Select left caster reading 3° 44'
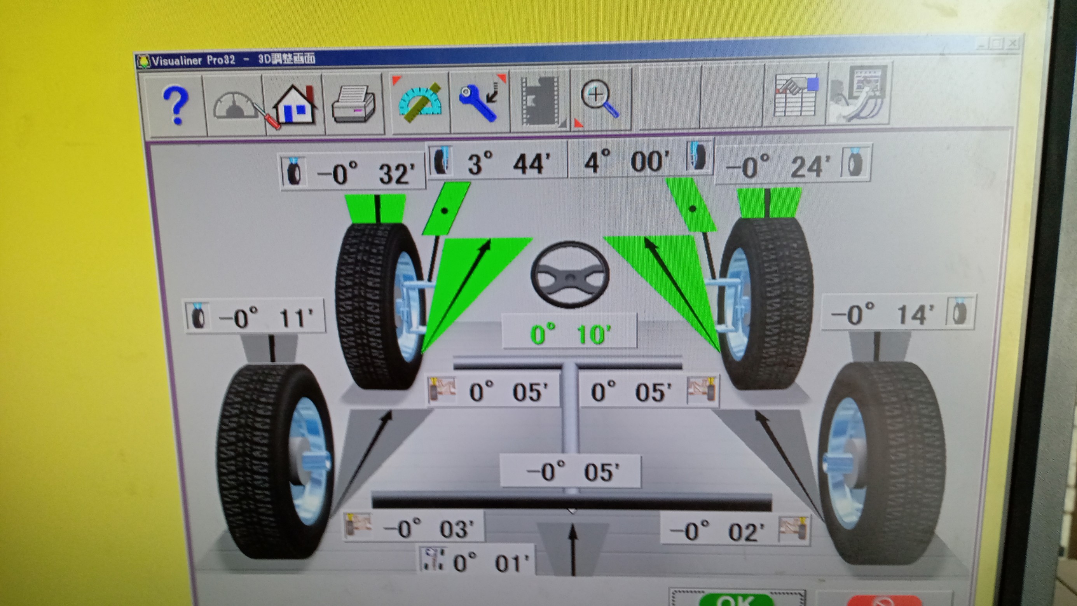Screen dimensions: 1077x606 [508, 163]
